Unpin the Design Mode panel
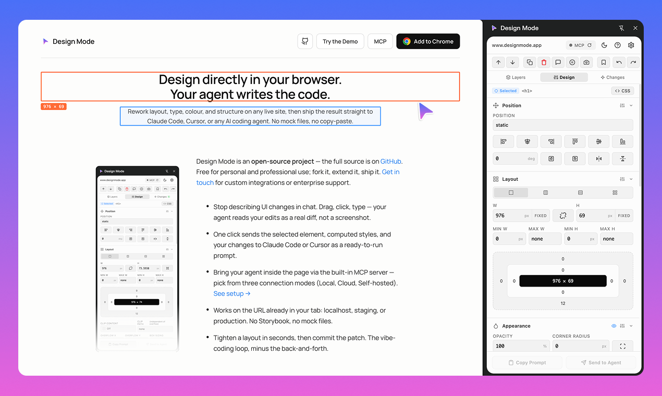This screenshot has height=396, width=662. (621, 28)
